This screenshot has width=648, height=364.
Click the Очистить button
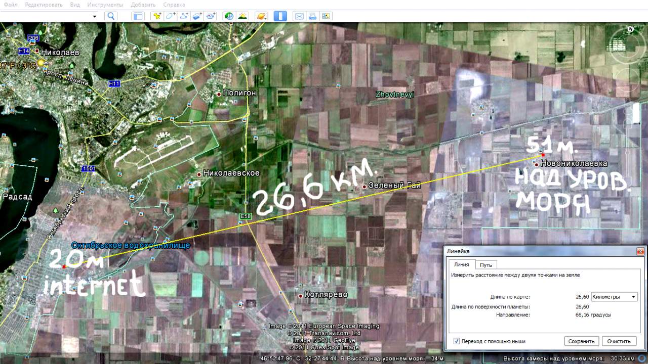coord(619,341)
